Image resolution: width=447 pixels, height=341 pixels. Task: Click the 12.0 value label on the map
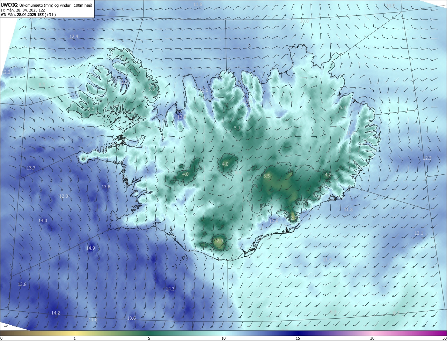click(64, 196)
